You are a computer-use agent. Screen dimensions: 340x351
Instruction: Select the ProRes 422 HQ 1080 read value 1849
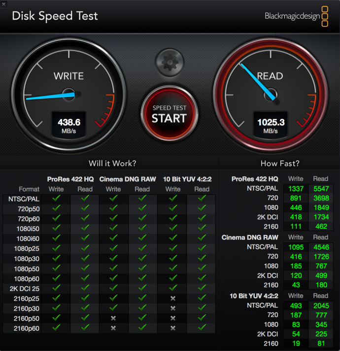click(x=321, y=207)
